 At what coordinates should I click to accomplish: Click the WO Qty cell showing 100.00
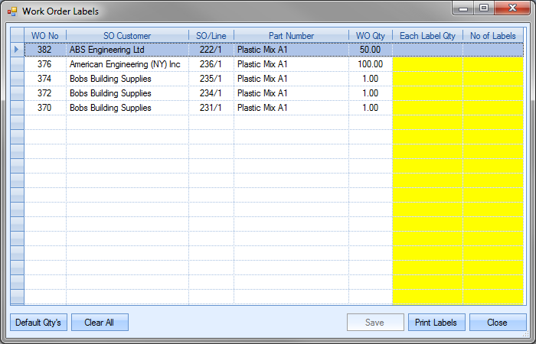[371, 64]
